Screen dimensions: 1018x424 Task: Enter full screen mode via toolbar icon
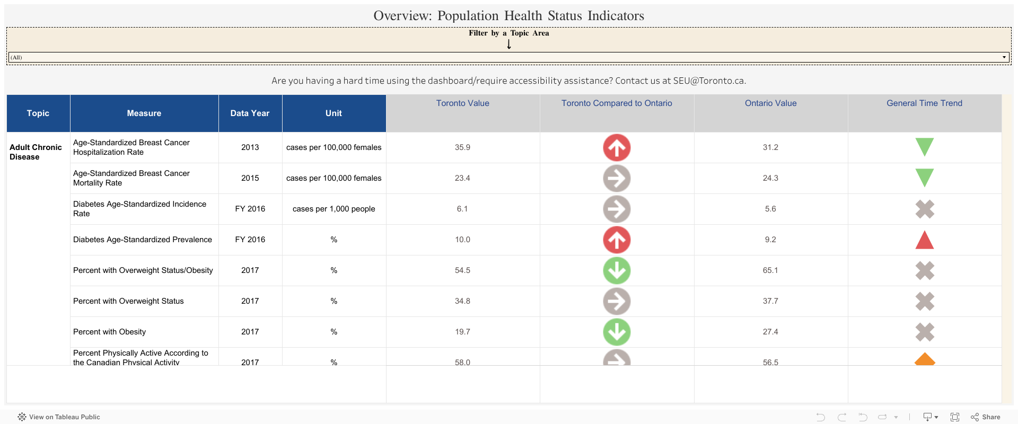(955, 417)
